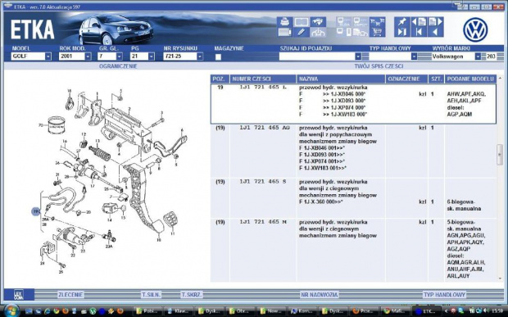508x317 pixels.
Task: Go to the previous illustration page icon
Action: 419,22
